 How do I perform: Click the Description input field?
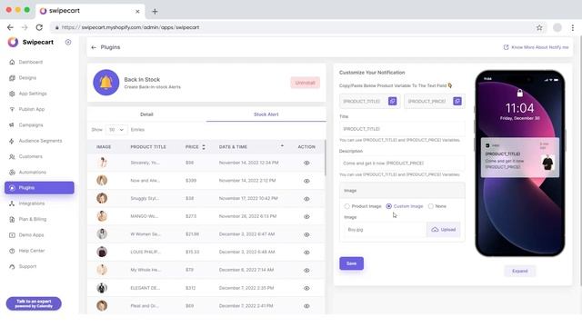click(x=402, y=163)
